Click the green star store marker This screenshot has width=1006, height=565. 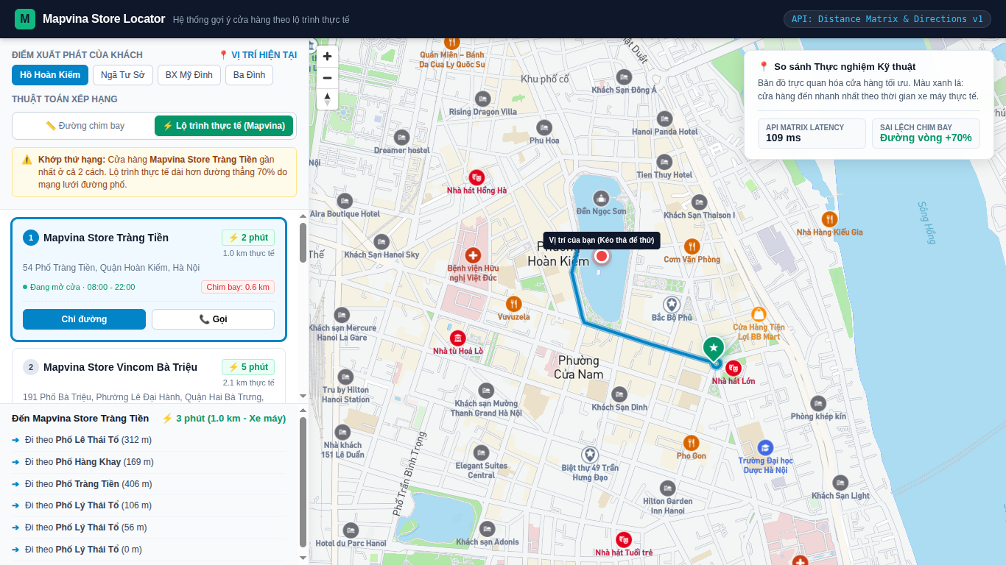(x=713, y=348)
